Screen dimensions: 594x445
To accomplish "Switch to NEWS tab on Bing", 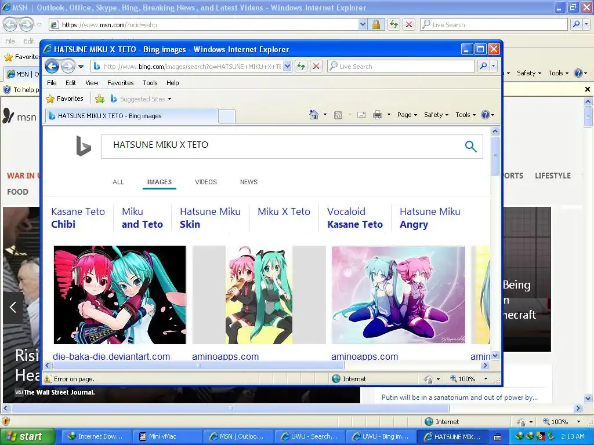I will [248, 182].
